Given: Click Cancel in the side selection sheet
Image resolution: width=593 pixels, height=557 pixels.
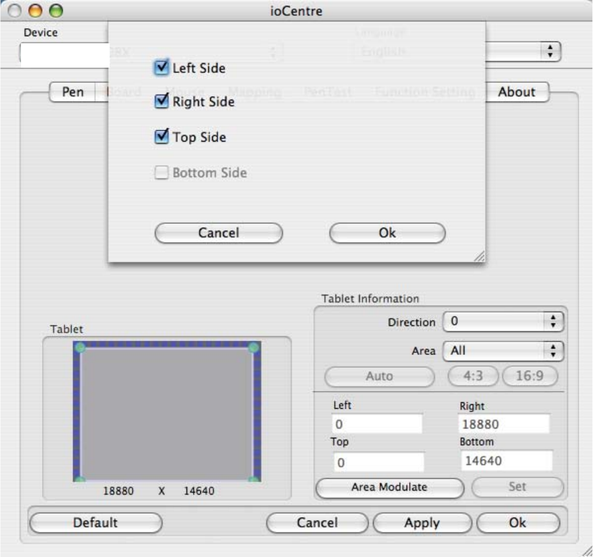Looking at the screenshot, I should point(219,233).
